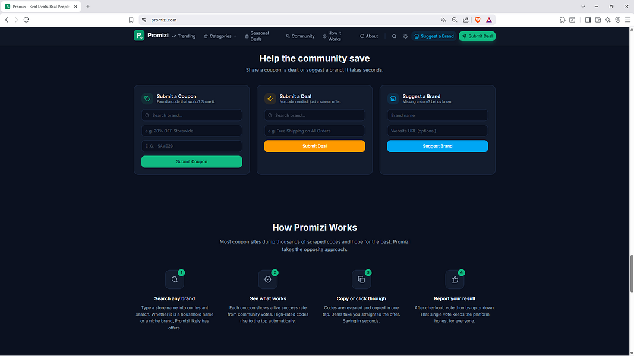The image size is (634, 356).
Task: Click the step 2 checkmark icon tile
Action: 267,279
